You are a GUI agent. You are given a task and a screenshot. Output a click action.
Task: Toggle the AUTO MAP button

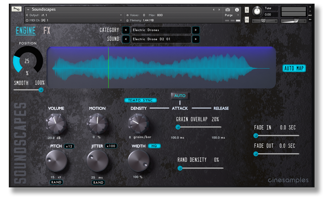[294, 68]
